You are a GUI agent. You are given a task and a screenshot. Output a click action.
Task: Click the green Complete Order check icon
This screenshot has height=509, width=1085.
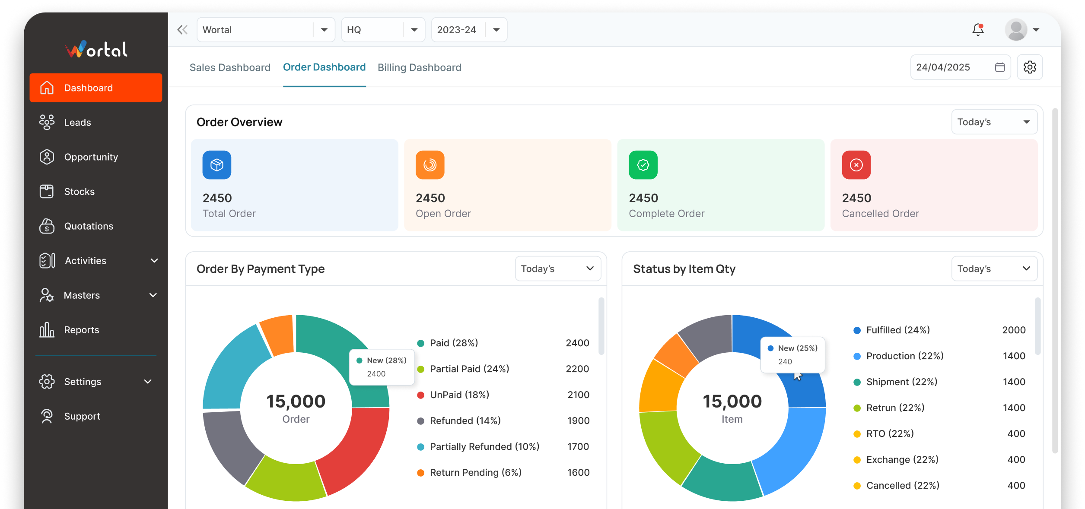[x=643, y=165]
